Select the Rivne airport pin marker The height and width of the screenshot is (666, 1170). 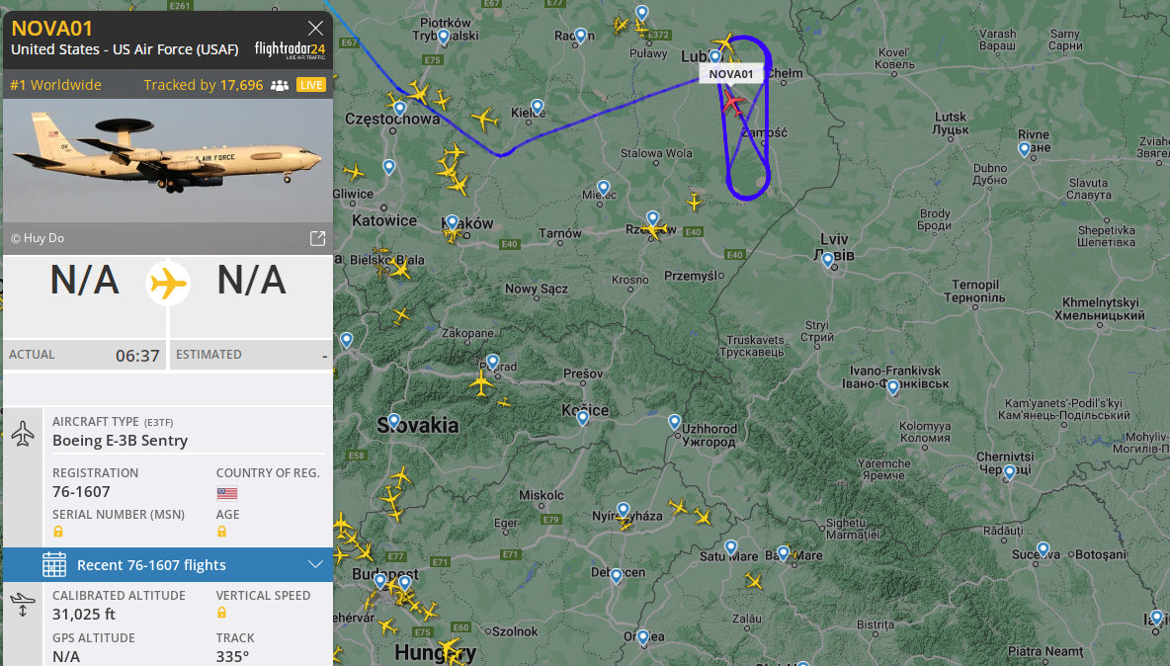(x=1025, y=149)
